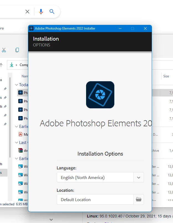This screenshot has height=223, width=173.
Task: Click the Default Location field
Action: click(x=95, y=200)
